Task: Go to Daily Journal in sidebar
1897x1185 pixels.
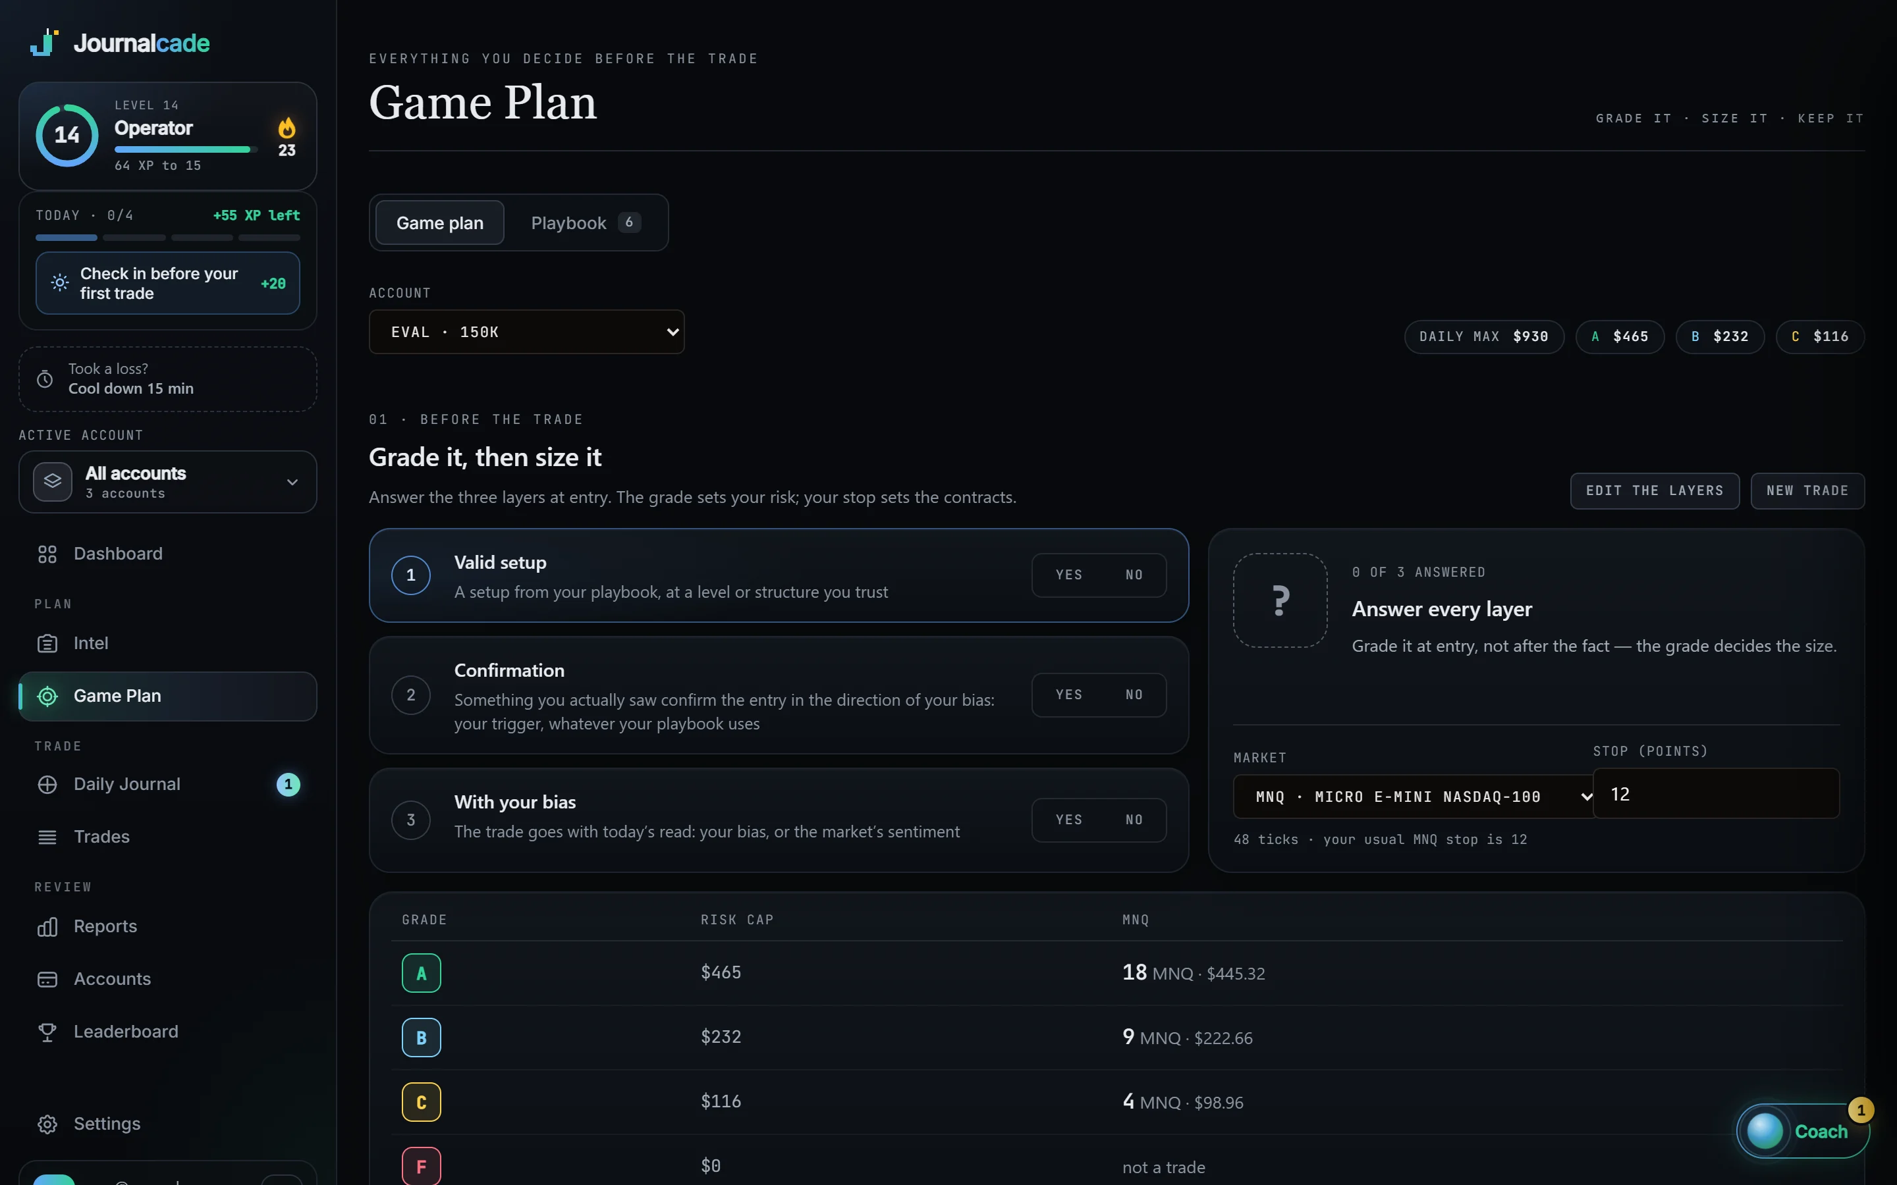Action: (x=168, y=785)
